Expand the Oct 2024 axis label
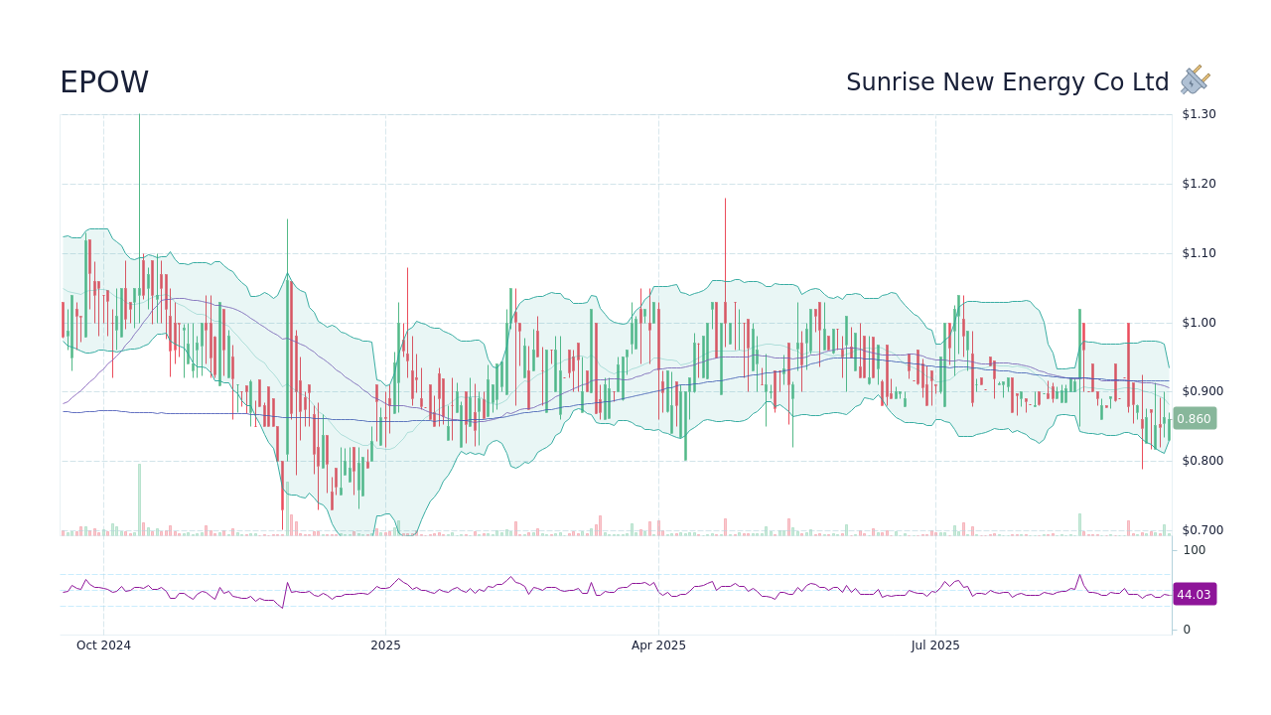This screenshot has width=1271, height=715. [103, 645]
